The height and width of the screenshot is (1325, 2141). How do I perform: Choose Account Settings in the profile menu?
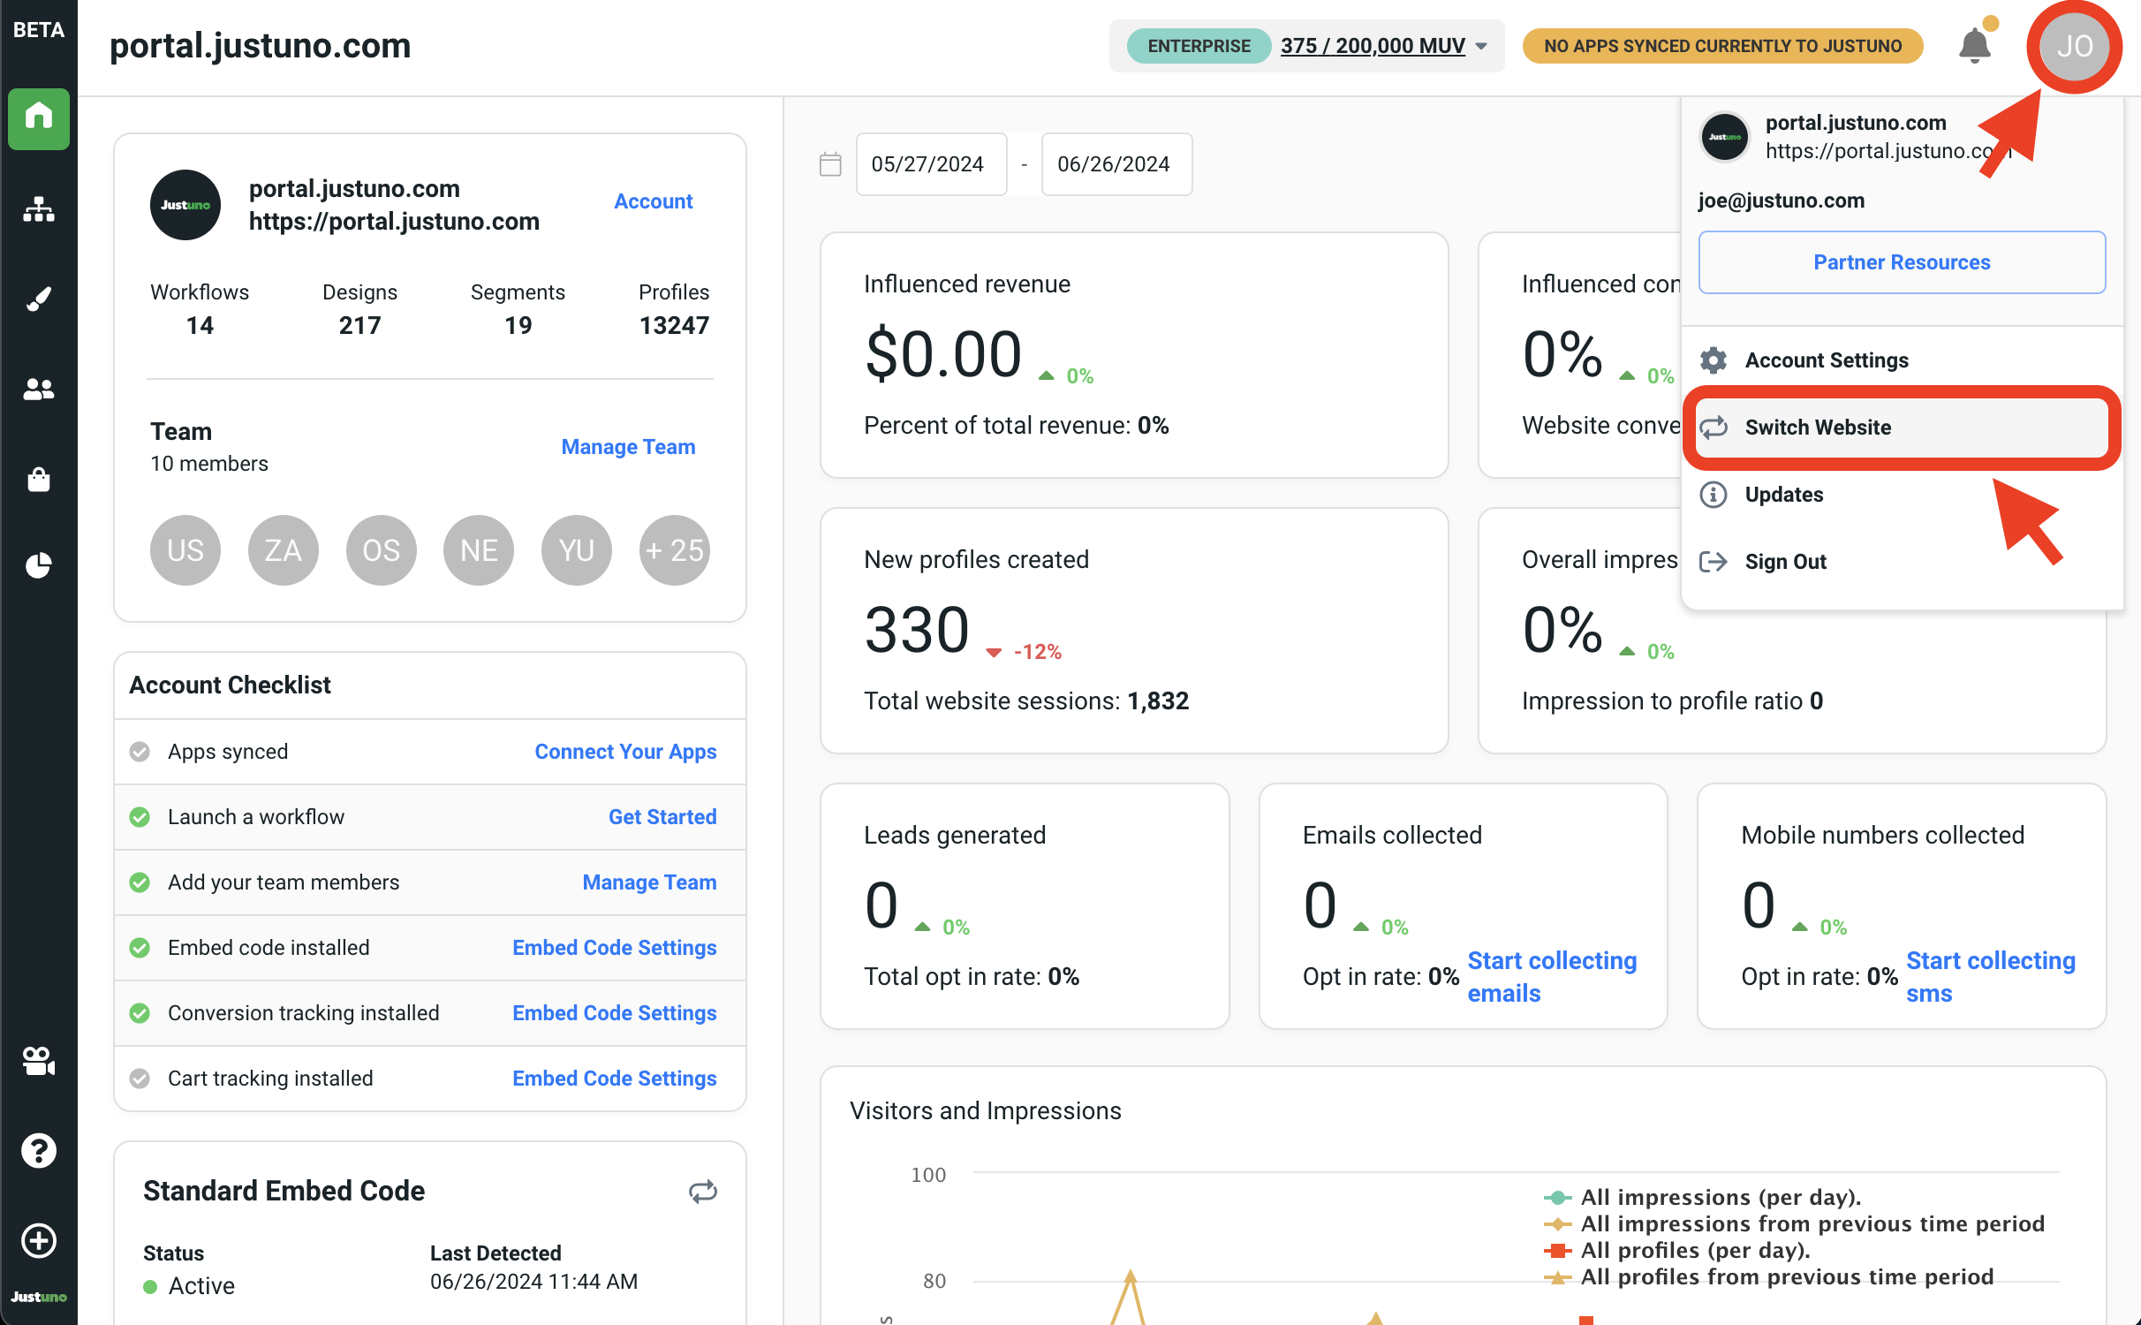(x=1826, y=360)
